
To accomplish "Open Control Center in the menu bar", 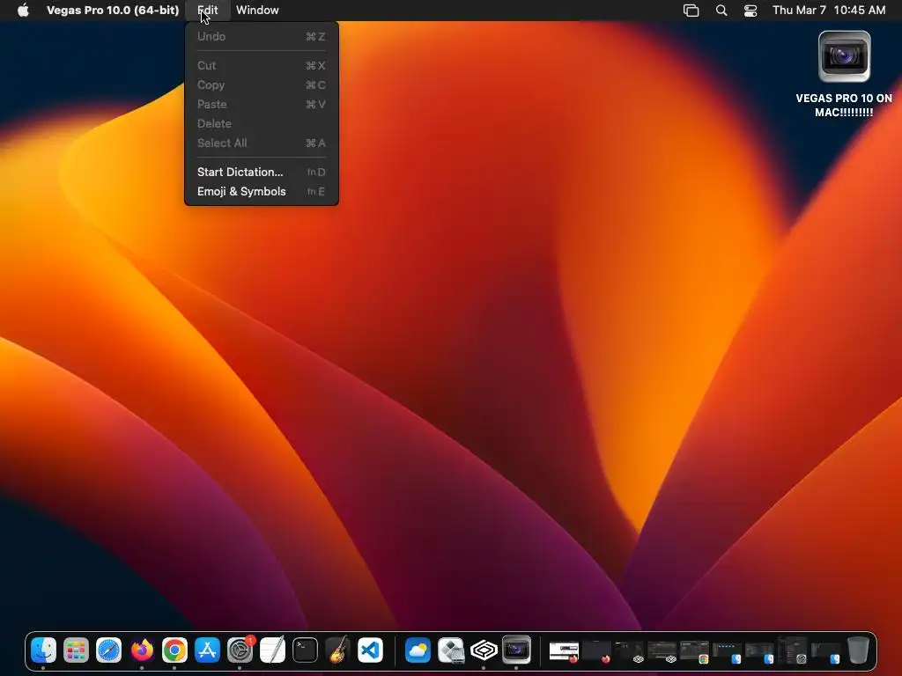I will (750, 10).
